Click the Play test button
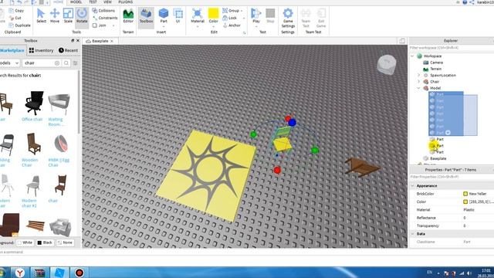Image resolution: width=494 pixels, height=278 pixels. coord(256,15)
